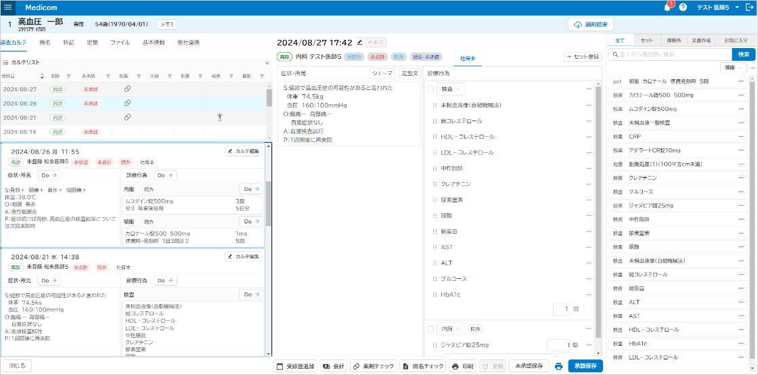
Task: Click Do button for 頓服 in 08/26 record
Action: [x=251, y=221]
